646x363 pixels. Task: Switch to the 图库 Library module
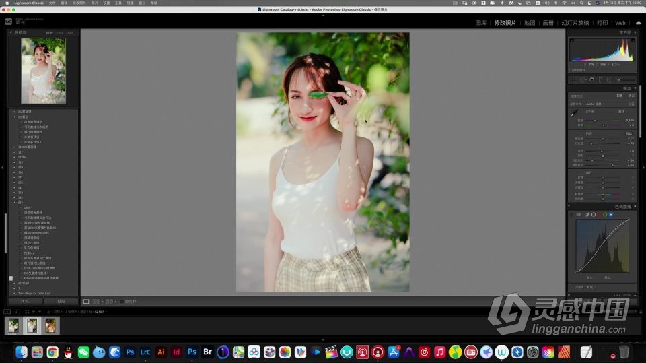tap(480, 23)
